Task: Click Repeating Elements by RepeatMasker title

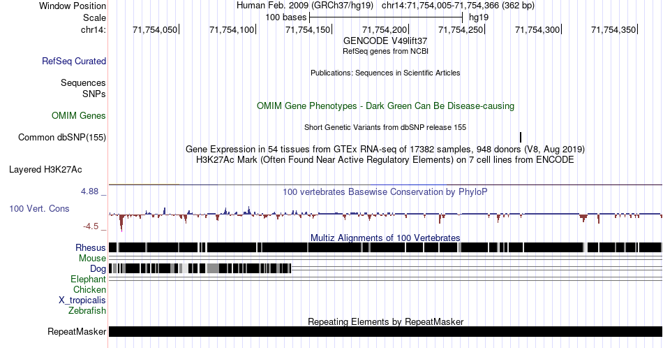Action: [x=385, y=321]
